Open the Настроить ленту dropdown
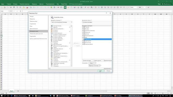Image resolution: width=173 pixels, height=97 pixels. [97, 22]
